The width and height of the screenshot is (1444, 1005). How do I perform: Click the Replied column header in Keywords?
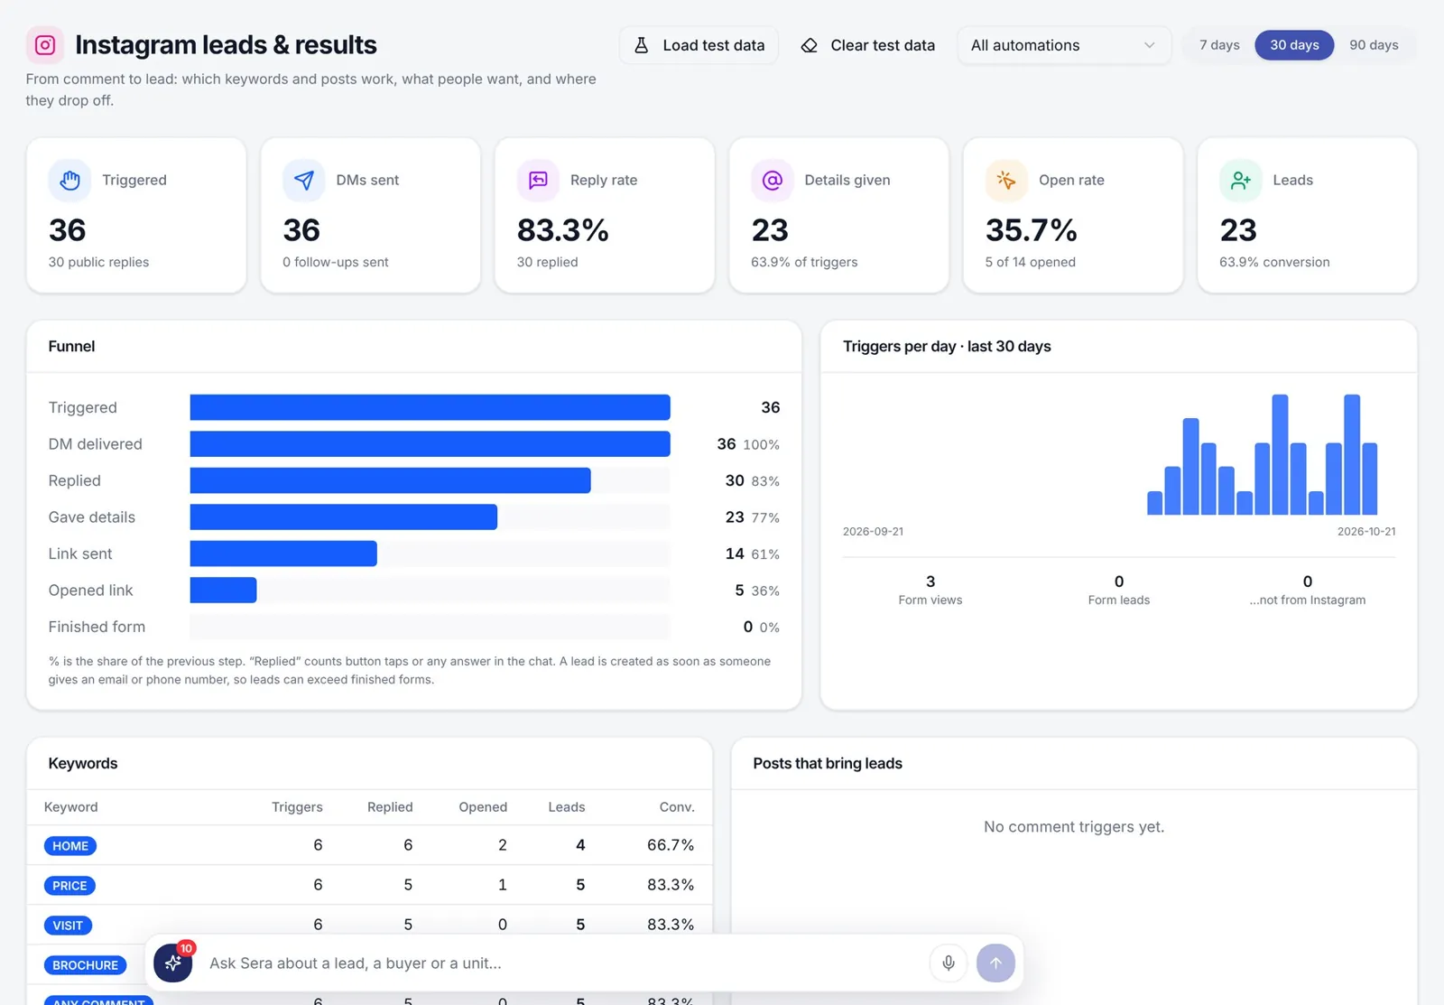[390, 807]
